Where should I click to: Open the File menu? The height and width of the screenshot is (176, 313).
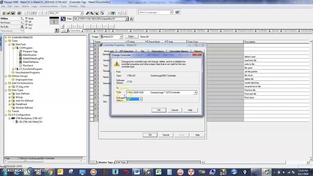[3, 6]
